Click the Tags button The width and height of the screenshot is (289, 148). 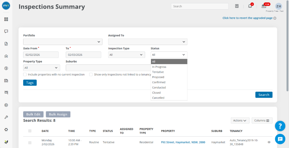(x=30, y=83)
